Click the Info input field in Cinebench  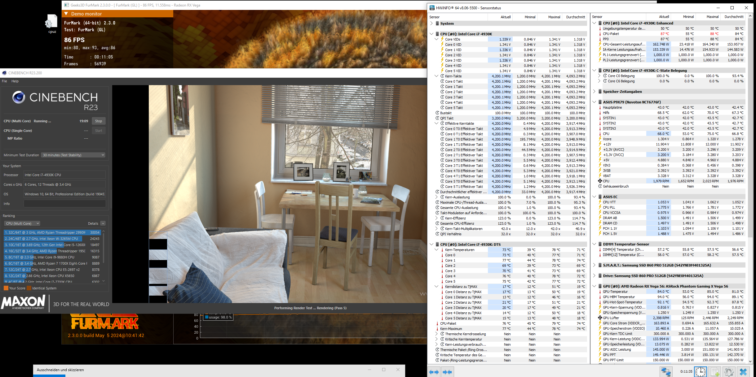point(64,204)
